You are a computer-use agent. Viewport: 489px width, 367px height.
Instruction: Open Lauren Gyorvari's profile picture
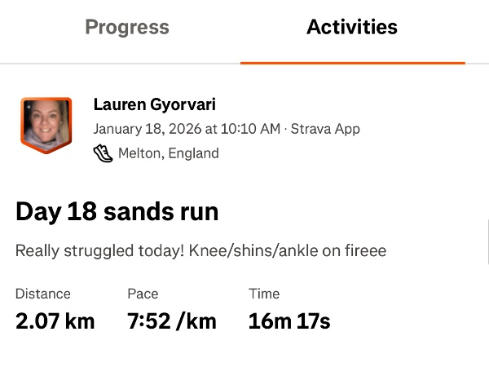46,123
